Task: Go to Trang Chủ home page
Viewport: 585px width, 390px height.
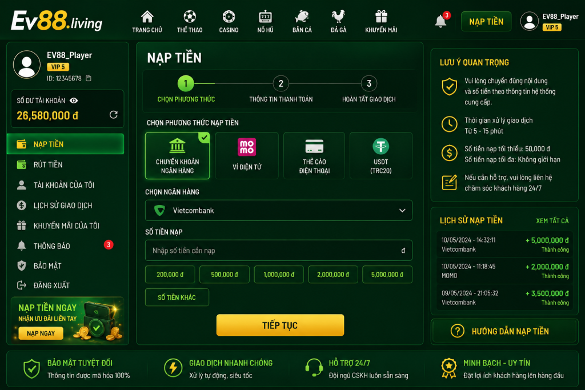Action: point(147,22)
